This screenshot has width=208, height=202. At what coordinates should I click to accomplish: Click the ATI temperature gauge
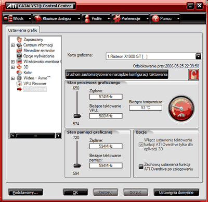click(181, 109)
